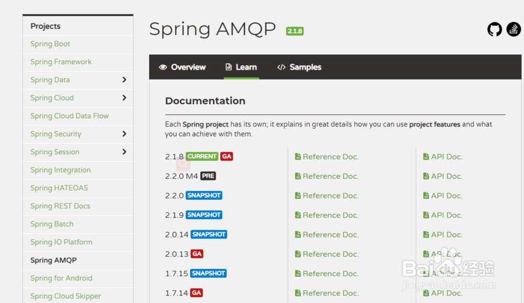Click the eye icon beside Overview
524x303 pixels.
click(x=163, y=67)
